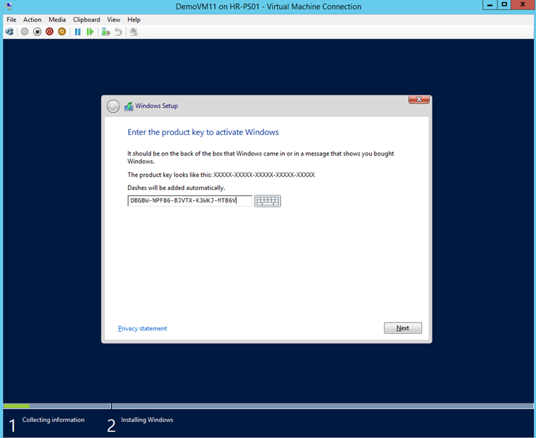Open the Media menu

57,20
